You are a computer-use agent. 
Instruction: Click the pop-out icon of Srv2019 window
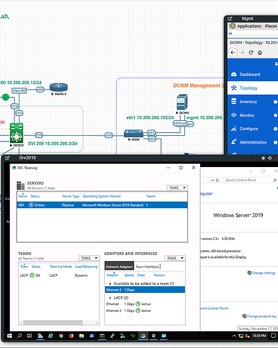point(7,158)
